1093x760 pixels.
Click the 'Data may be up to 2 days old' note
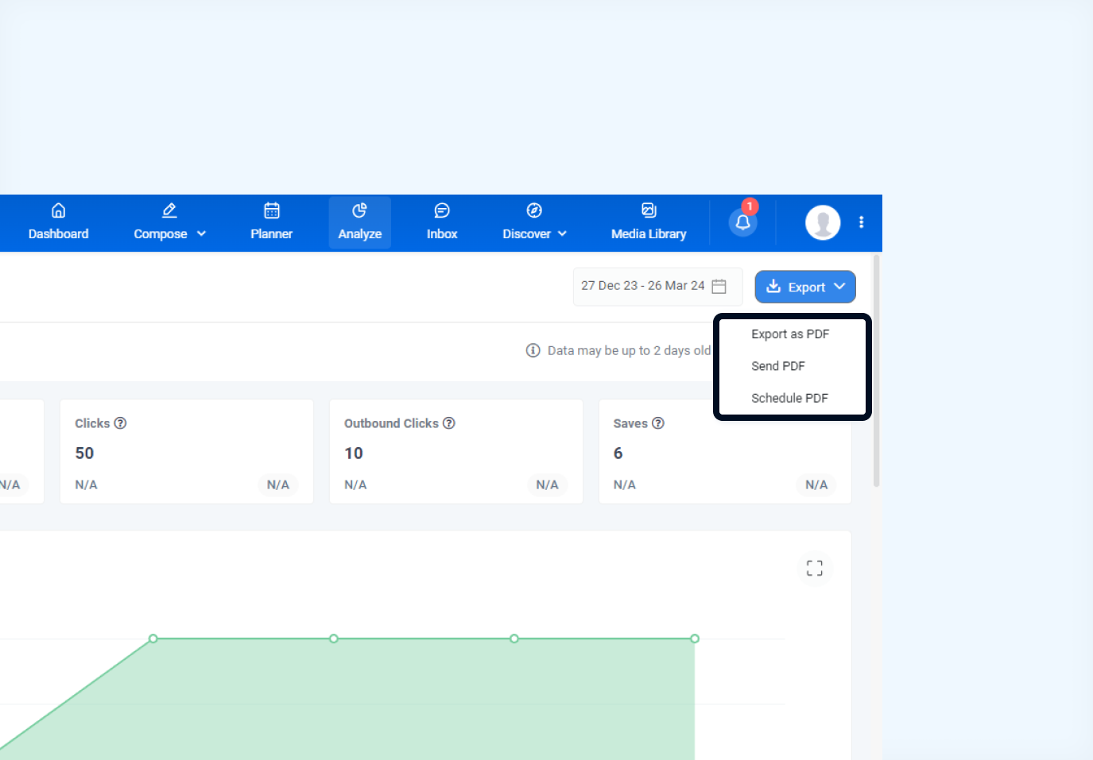coord(630,350)
